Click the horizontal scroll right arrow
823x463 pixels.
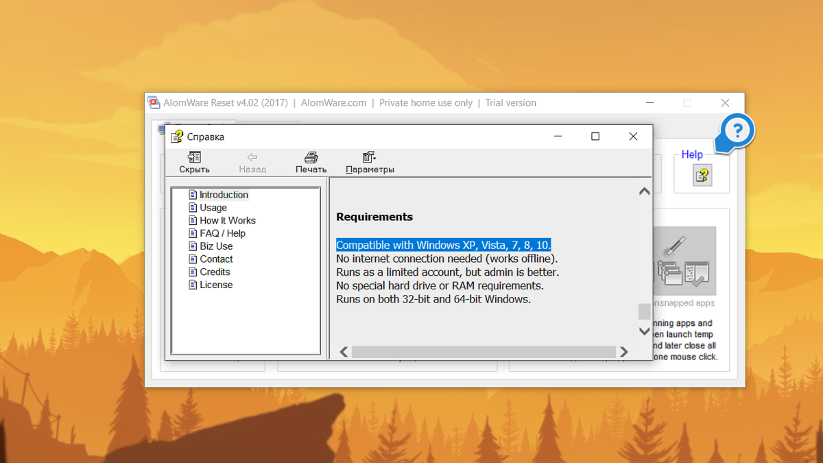(x=623, y=352)
